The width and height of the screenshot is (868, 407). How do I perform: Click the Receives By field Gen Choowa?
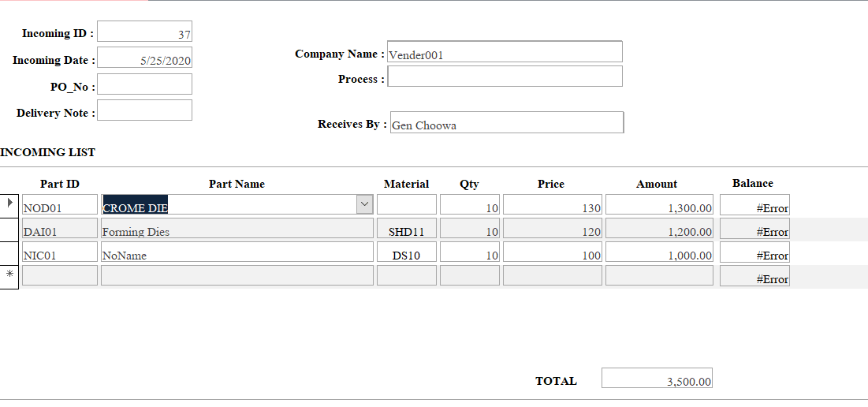click(507, 122)
